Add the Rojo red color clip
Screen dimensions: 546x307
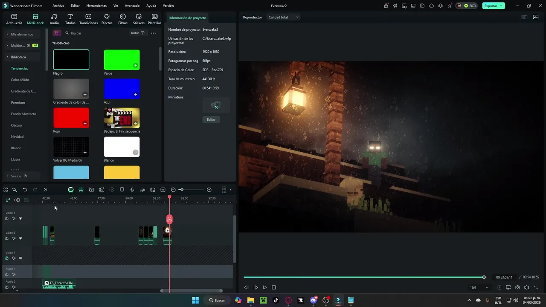tap(85, 124)
